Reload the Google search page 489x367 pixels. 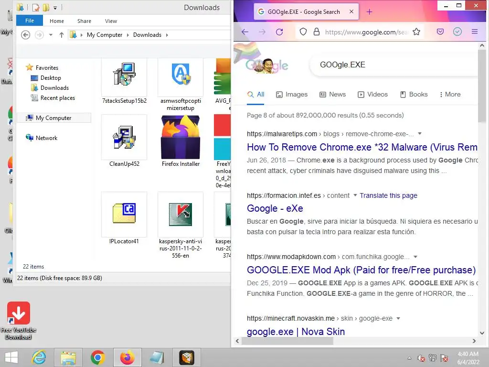tap(279, 32)
